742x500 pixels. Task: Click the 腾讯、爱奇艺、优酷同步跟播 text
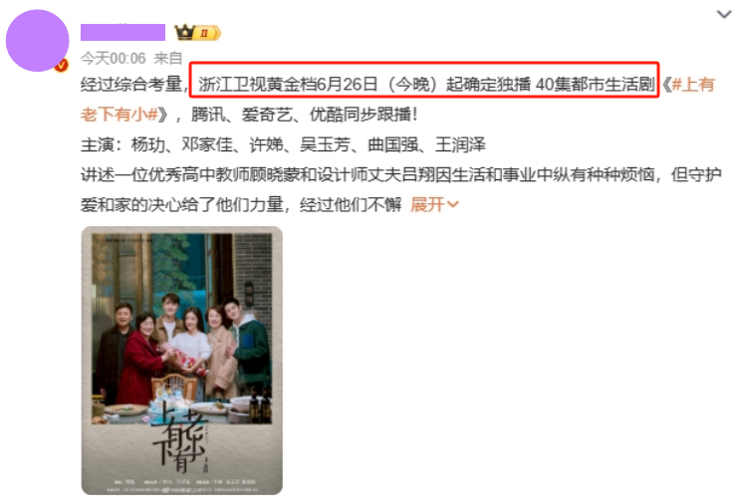coord(305,114)
